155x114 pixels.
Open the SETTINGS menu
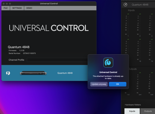(x=17, y=8)
